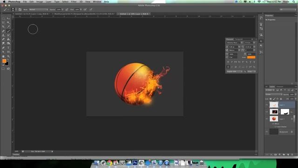Open Character panel icon in dock strip
This screenshot has height=168, width=298.
point(261,41)
